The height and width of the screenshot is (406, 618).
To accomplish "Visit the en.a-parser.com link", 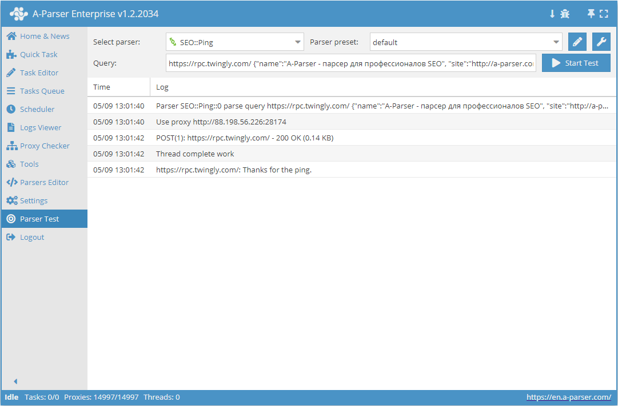I will coord(568,397).
